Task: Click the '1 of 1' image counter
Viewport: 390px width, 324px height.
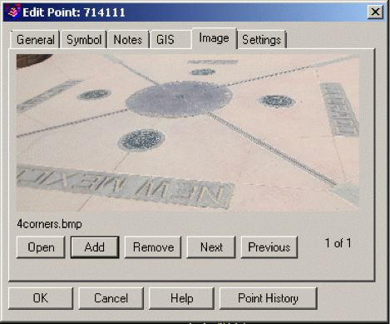Action: tap(338, 243)
